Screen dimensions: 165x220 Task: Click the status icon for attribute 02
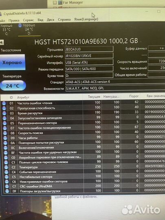(4, 108)
